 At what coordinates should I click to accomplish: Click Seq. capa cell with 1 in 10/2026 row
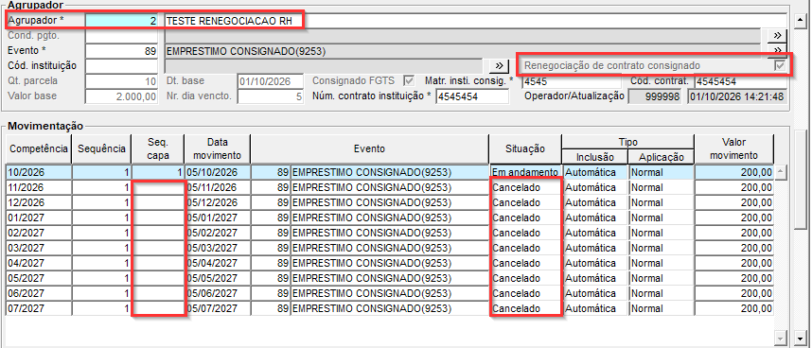click(x=158, y=172)
